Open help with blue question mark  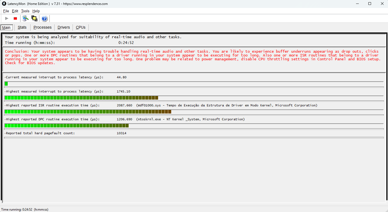point(45,19)
